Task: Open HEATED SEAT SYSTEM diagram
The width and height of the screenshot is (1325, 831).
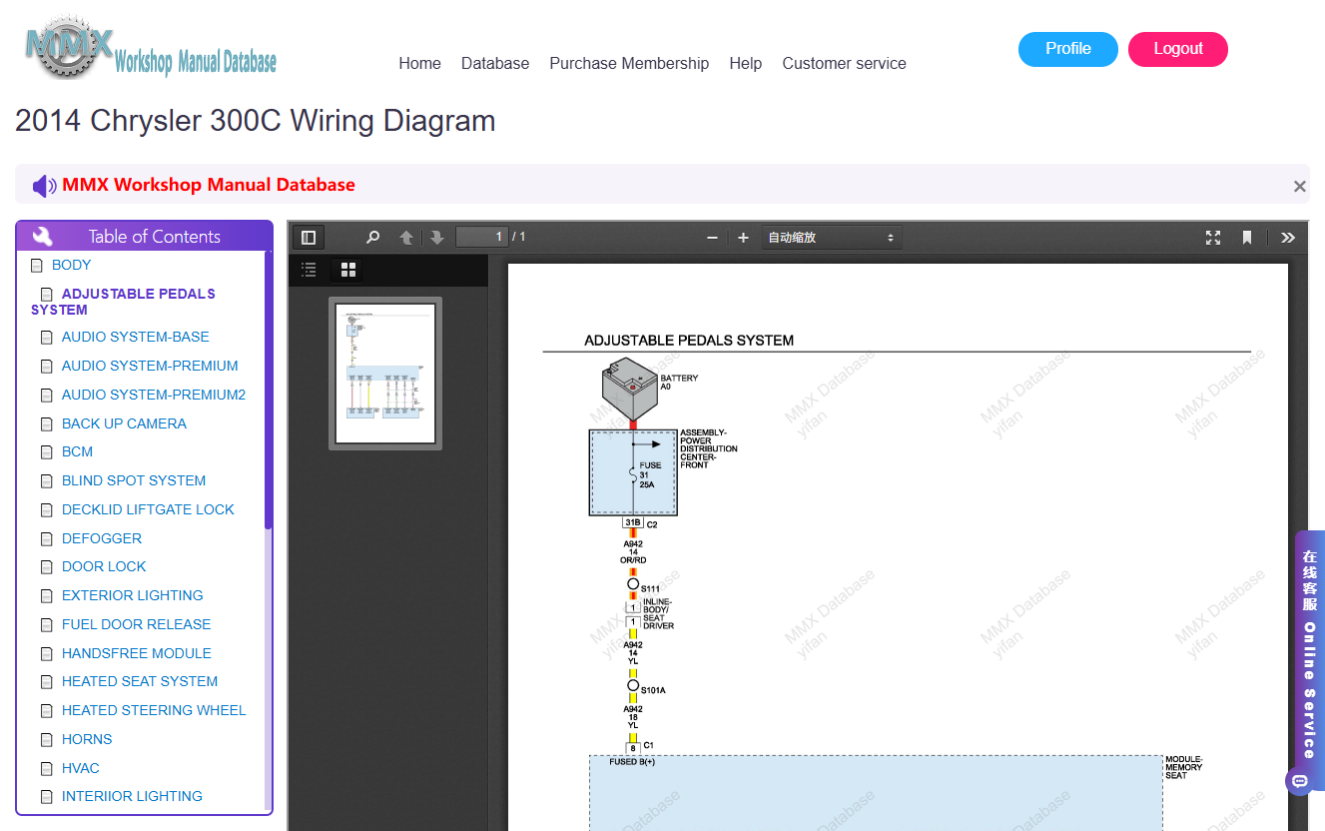Action: click(140, 681)
